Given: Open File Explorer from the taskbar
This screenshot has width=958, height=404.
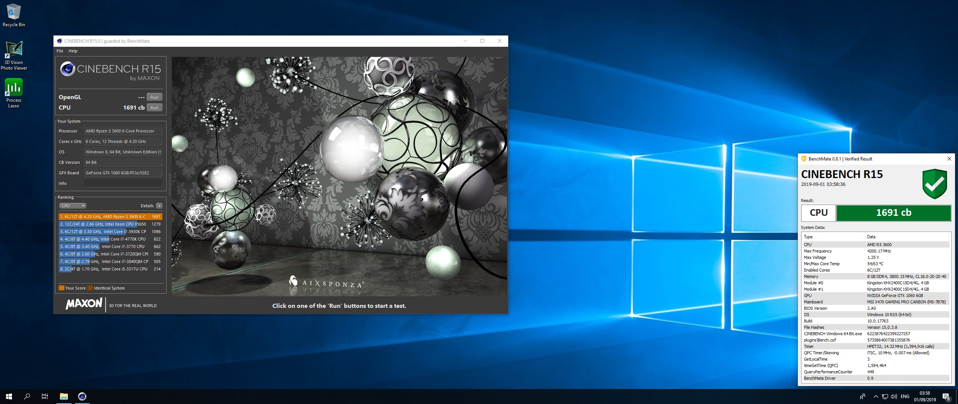Looking at the screenshot, I should (x=64, y=397).
